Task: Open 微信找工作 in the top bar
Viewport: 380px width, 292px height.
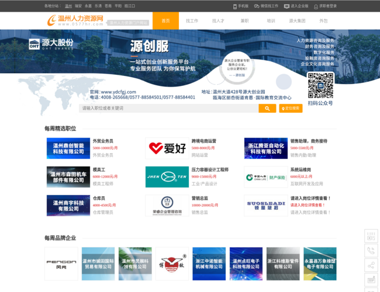Action: click(x=267, y=6)
